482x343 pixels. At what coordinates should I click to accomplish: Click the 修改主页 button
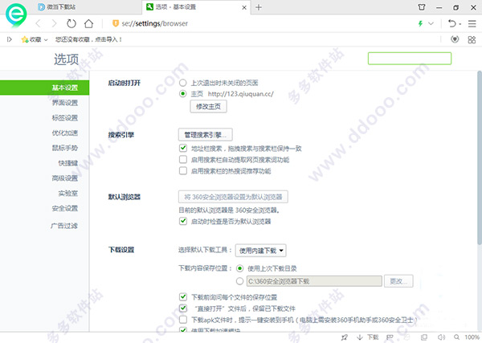click(x=208, y=106)
